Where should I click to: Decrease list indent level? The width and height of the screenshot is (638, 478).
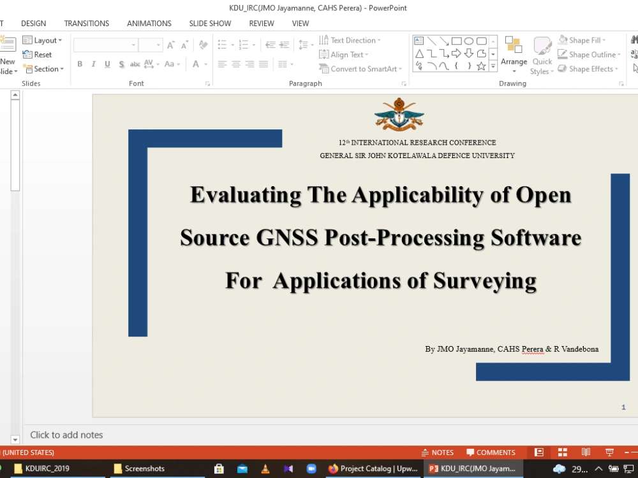pos(271,45)
